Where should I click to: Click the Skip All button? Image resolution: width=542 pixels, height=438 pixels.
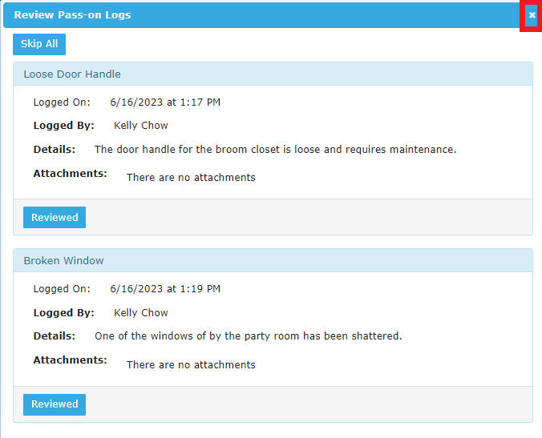39,44
